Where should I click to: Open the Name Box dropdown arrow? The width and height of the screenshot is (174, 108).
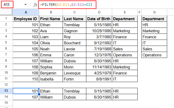tap(25, 5)
